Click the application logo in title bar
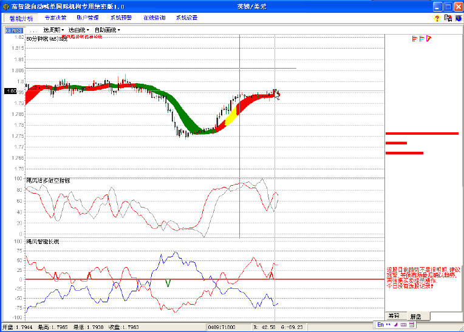Image resolution: width=464 pixels, height=332 pixels. point(5,6)
